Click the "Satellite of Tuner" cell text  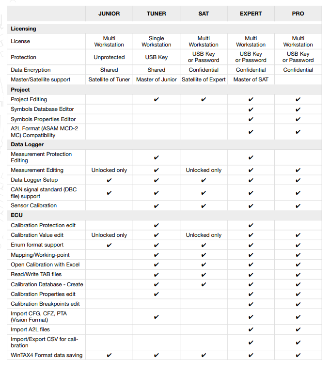tap(109, 79)
